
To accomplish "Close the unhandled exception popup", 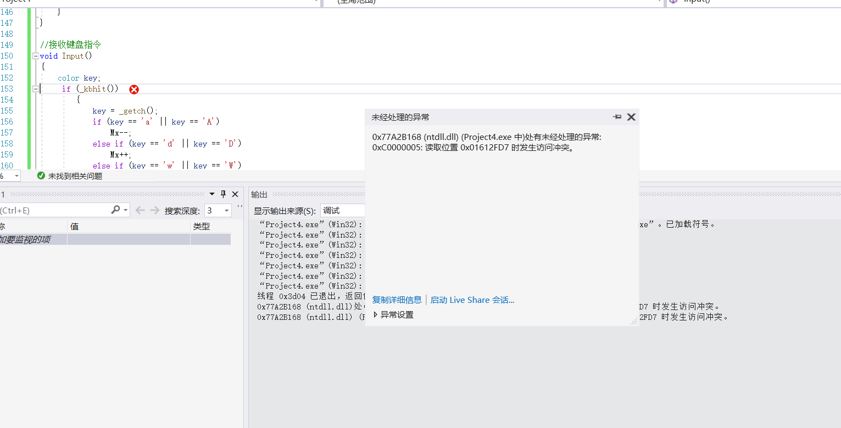I will 631,117.
